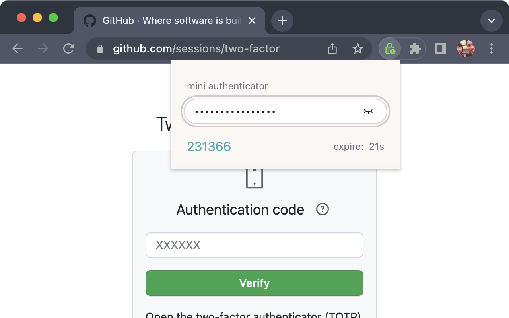The width and height of the screenshot is (509, 318).
Task: Open the browser Extensions puzzle-piece icon
Action: point(415,48)
